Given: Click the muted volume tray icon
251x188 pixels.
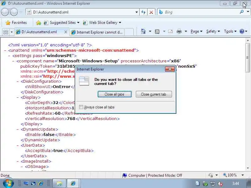Looking at the screenshot, I should tap(220, 184).
